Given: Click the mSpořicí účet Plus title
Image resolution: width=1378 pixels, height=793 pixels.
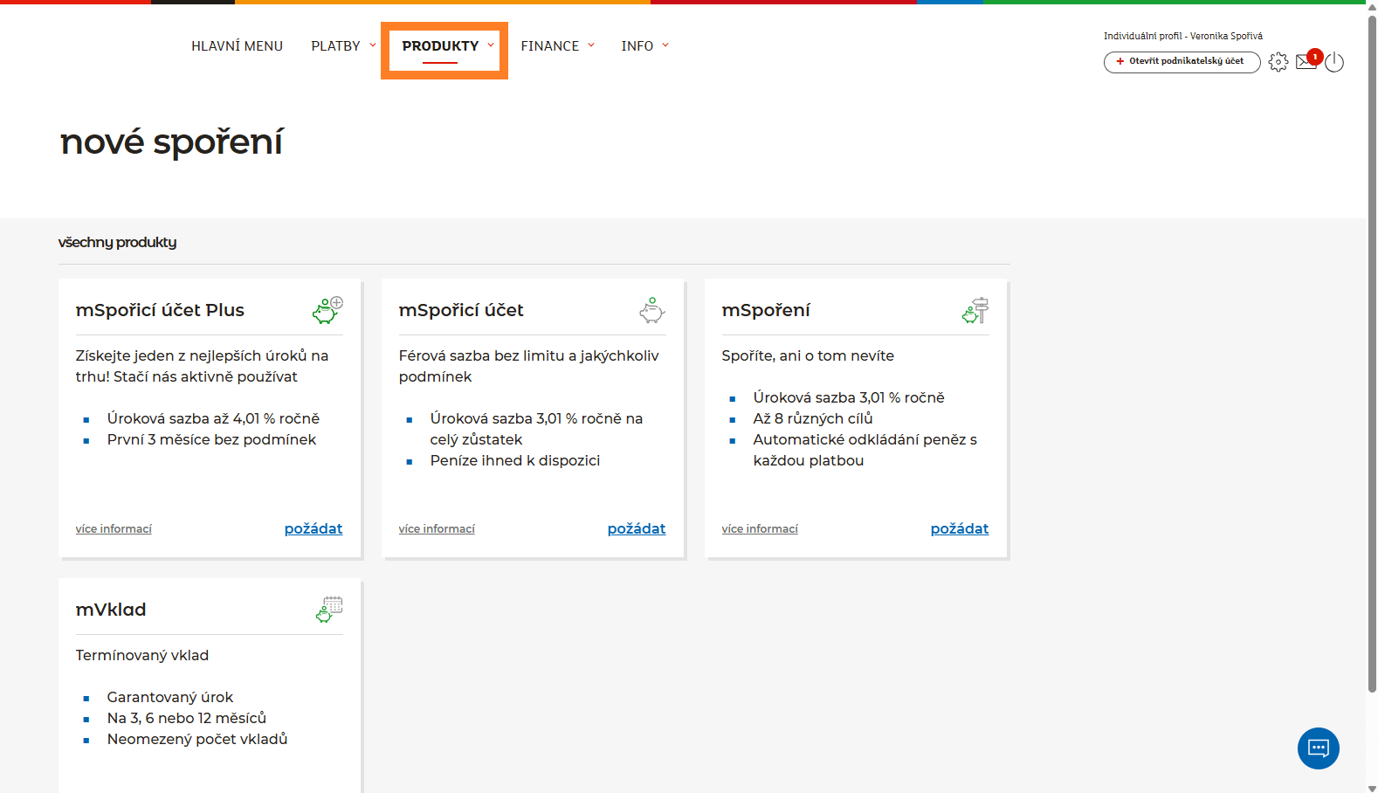Looking at the screenshot, I should pyautogui.click(x=160, y=310).
